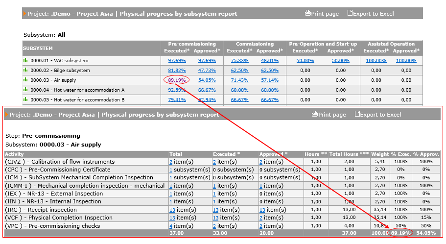The image size is (446, 244).
Task: Open Air supply commissioning executed 71.43%
Action: tap(239, 80)
